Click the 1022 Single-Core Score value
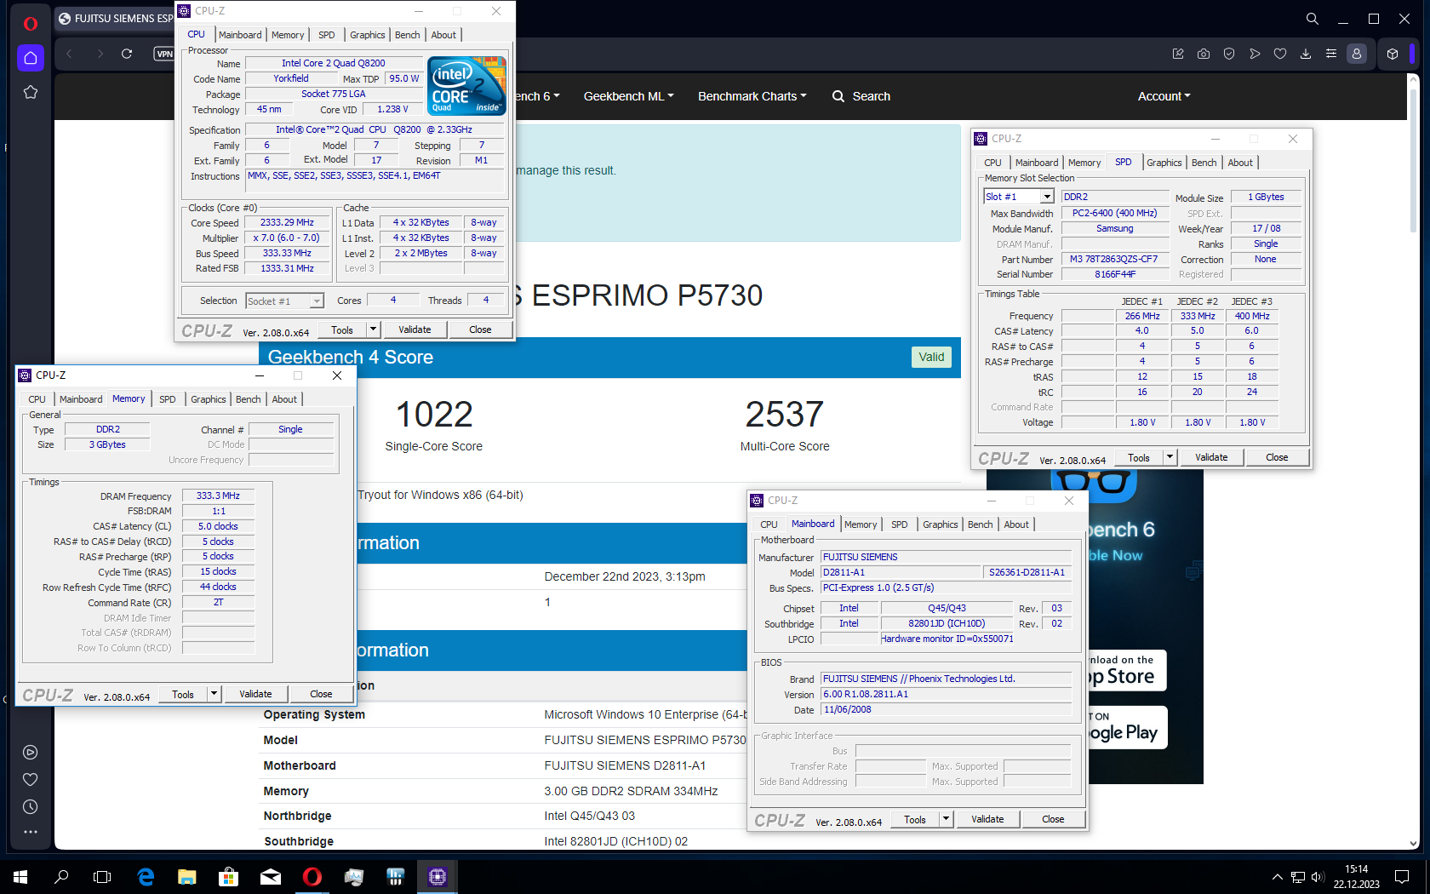The image size is (1430, 894). click(x=434, y=415)
